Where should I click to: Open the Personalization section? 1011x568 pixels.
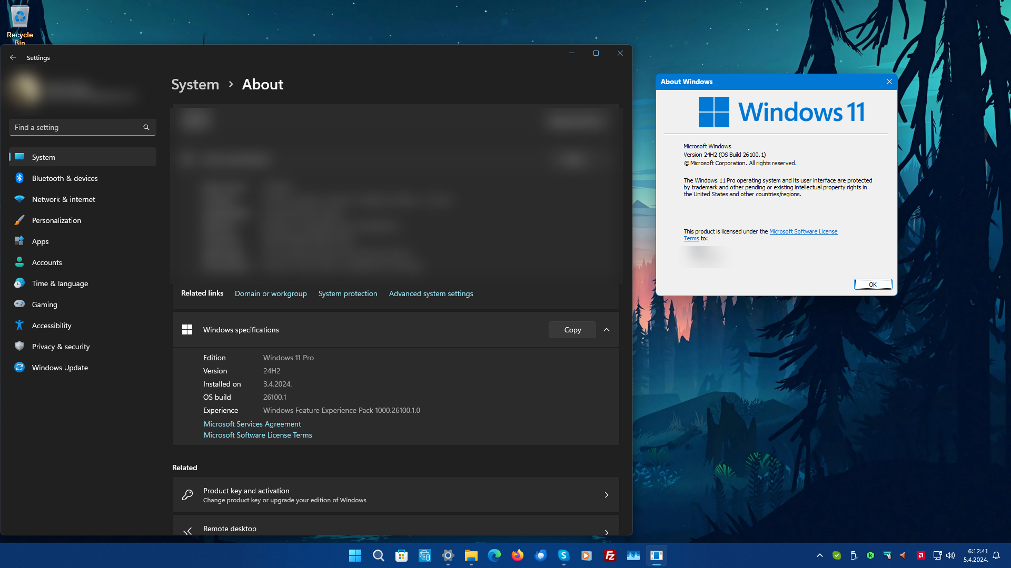click(x=56, y=220)
